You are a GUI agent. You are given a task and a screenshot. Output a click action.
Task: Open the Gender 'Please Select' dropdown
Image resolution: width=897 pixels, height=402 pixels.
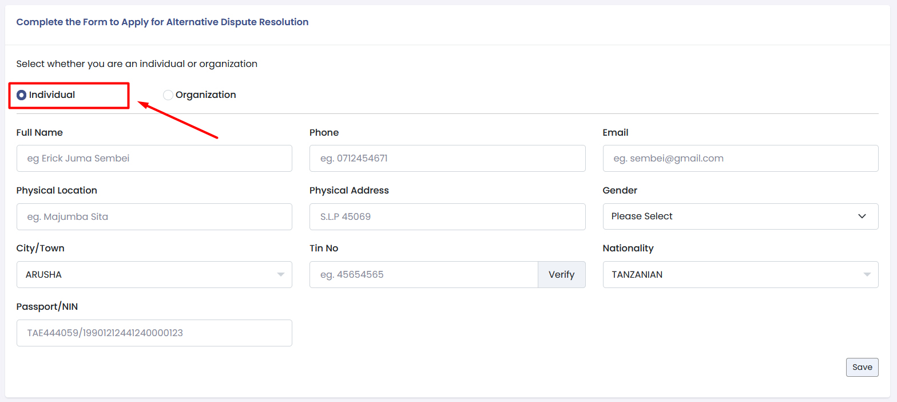click(732, 216)
